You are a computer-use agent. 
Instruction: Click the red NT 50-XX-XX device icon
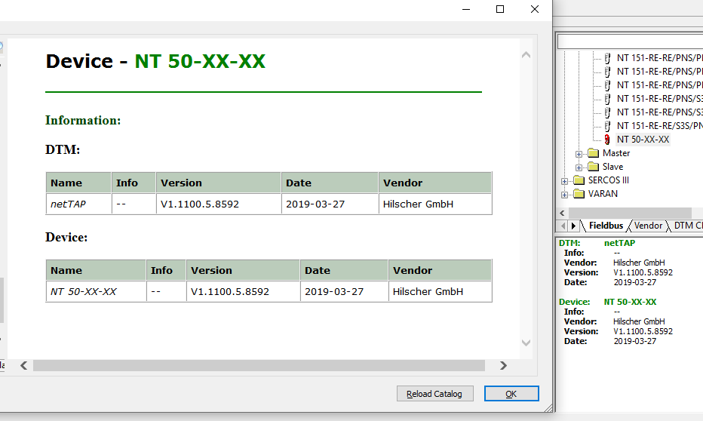607,140
